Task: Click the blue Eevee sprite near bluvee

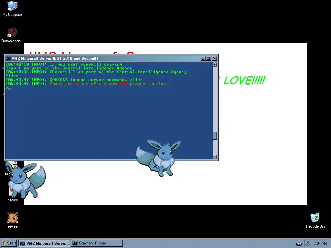Action: (x=26, y=180)
